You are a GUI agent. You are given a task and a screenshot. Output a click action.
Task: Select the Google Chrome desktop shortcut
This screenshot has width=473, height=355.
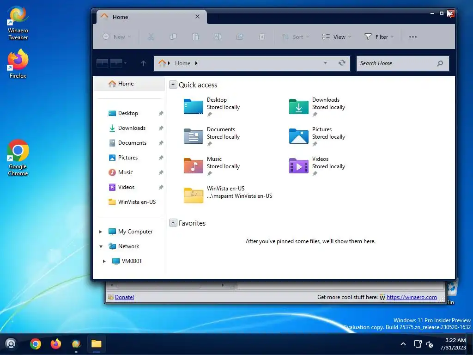click(x=18, y=158)
